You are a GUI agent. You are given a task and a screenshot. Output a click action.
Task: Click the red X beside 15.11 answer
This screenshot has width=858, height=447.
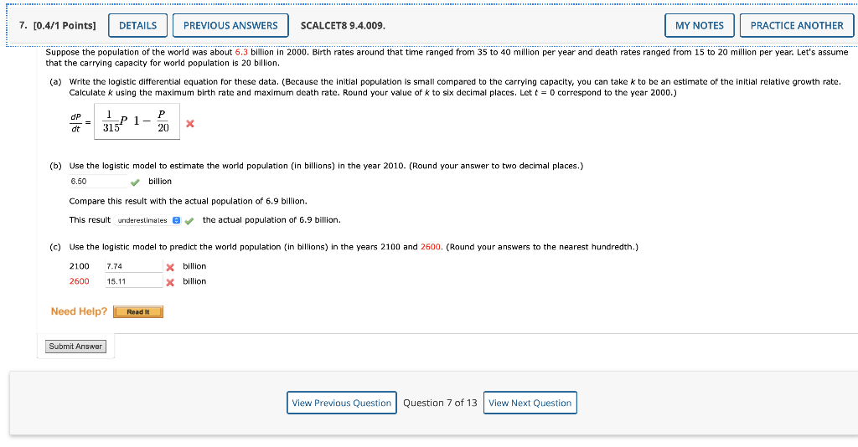(170, 283)
